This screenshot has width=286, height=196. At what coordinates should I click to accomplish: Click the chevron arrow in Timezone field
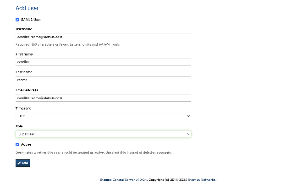pyautogui.click(x=188, y=116)
